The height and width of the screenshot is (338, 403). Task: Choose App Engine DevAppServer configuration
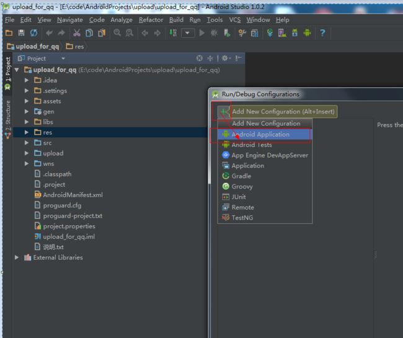click(265, 155)
